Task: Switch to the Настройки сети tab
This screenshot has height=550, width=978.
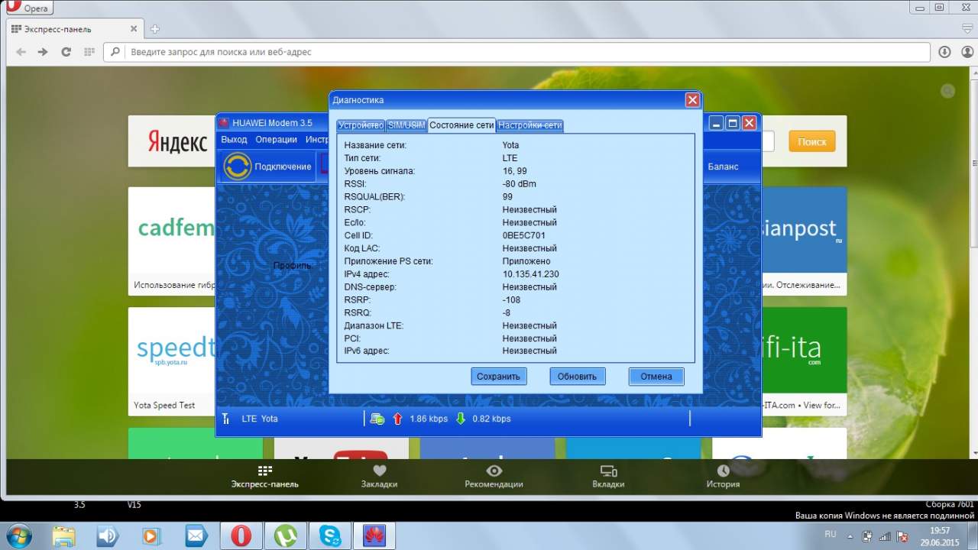Action: [530, 125]
